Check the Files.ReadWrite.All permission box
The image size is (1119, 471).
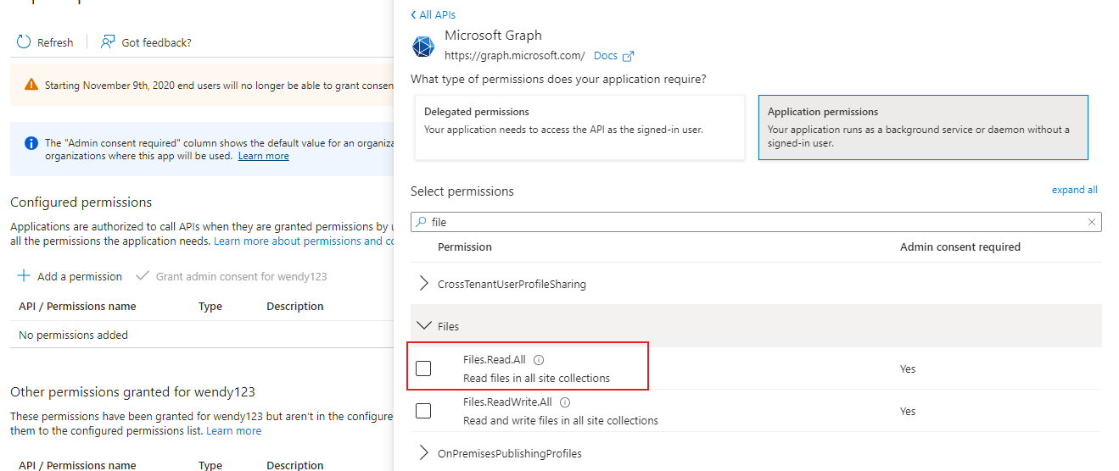(423, 411)
